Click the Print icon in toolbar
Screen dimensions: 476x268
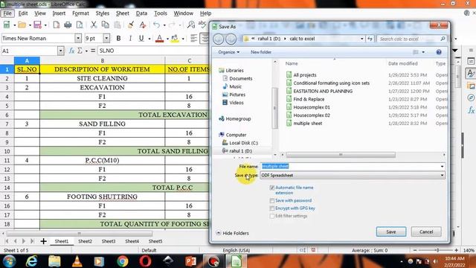(x=68, y=25)
